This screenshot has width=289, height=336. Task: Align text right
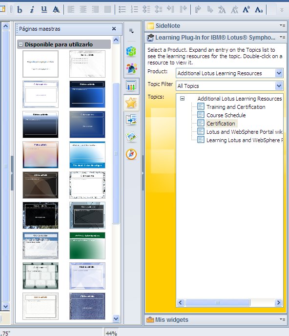coord(95,9)
